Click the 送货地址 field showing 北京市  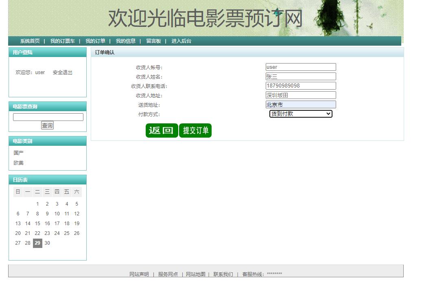click(300, 104)
